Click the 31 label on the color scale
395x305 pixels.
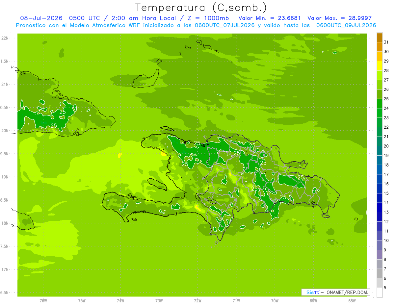pos(386,42)
